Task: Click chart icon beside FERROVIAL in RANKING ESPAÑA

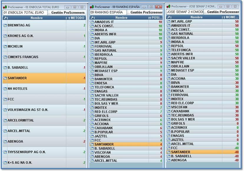Action: [x=92, y=46]
